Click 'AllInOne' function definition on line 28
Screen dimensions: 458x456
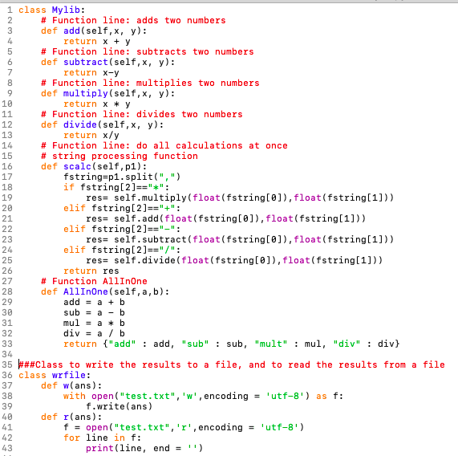tap(105, 291)
